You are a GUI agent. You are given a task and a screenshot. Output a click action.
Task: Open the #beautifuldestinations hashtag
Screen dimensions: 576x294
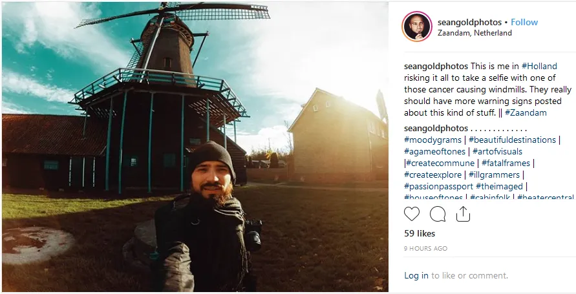512,140
